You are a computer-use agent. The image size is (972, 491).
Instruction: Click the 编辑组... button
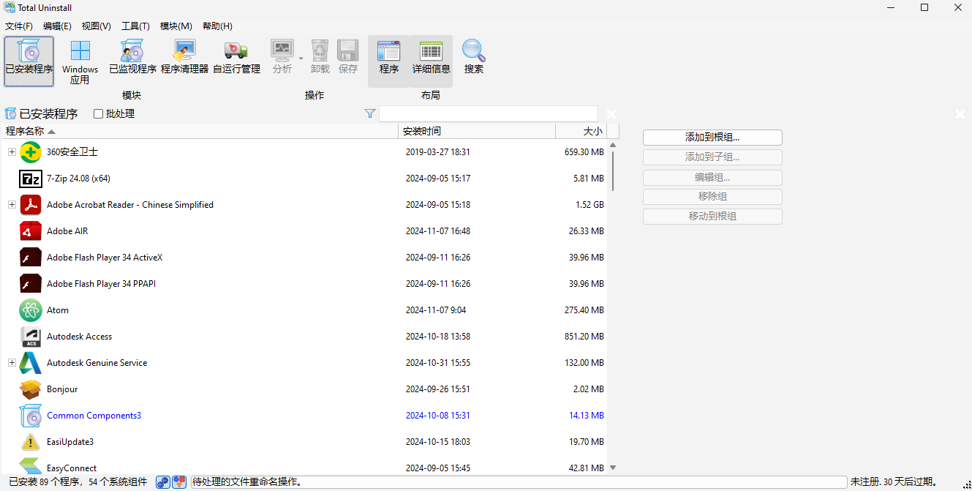click(712, 177)
